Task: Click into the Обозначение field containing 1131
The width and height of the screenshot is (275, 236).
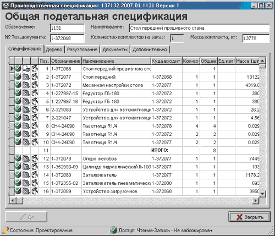Action: coord(67,28)
